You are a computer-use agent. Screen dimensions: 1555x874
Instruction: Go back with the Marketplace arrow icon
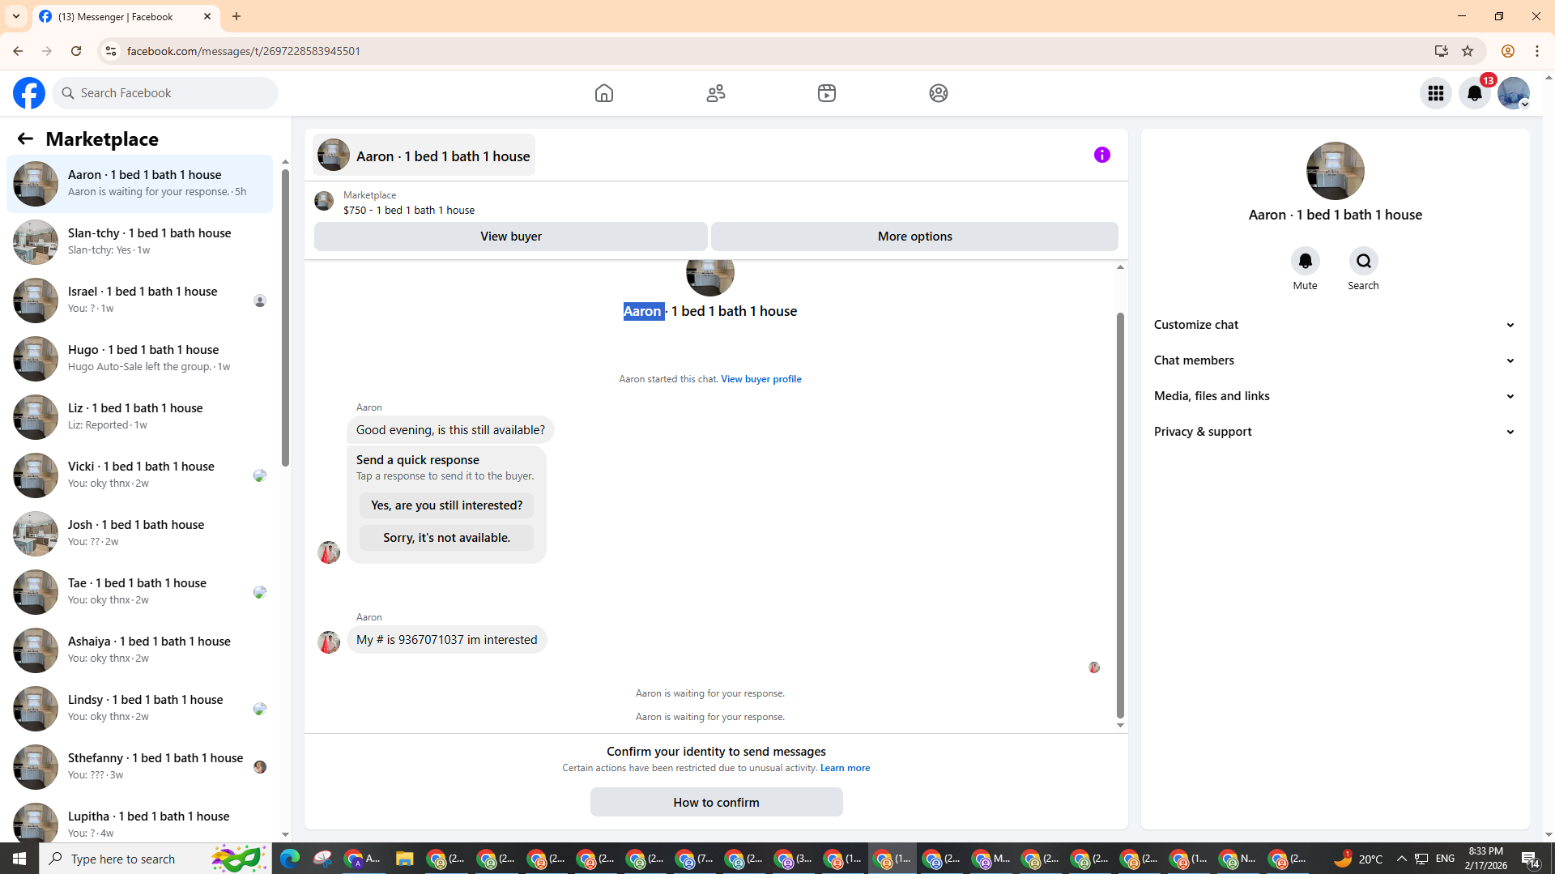point(25,139)
